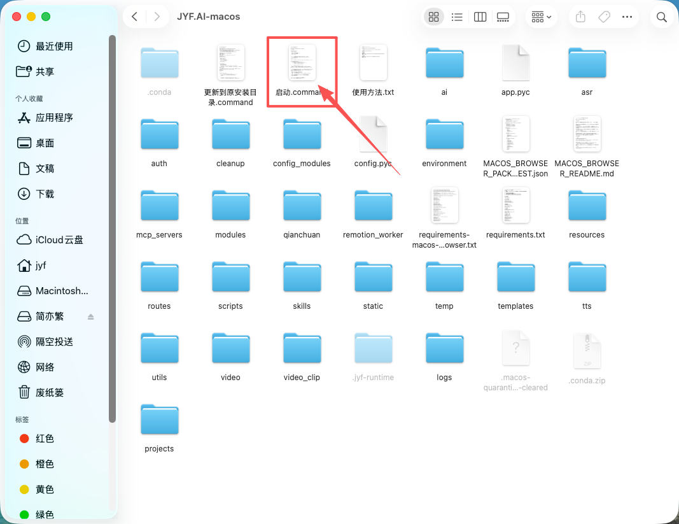The width and height of the screenshot is (679, 524).
Task: Switch to list view
Action: (457, 17)
